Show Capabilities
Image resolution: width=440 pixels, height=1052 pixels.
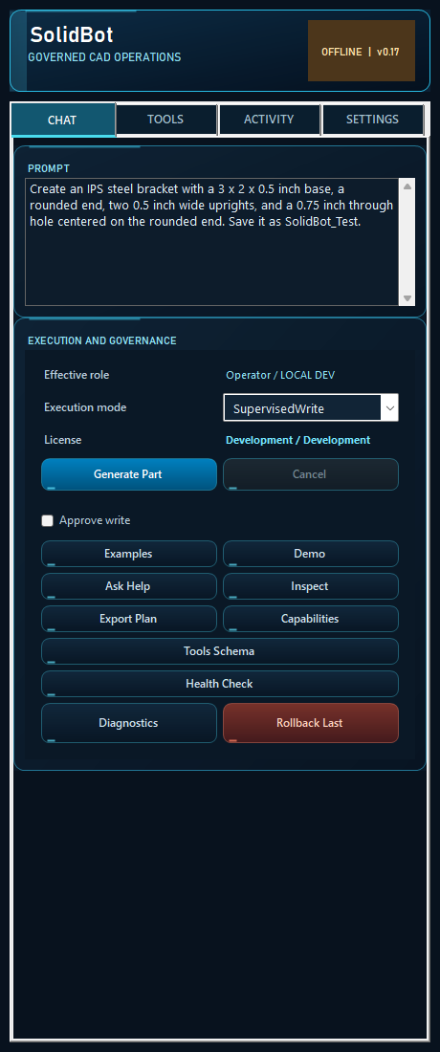coord(311,619)
